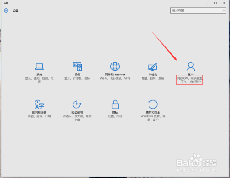Focus the 查找设置 search field
Image resolution: width=230 pixels, height=178 pixels.
198,11
